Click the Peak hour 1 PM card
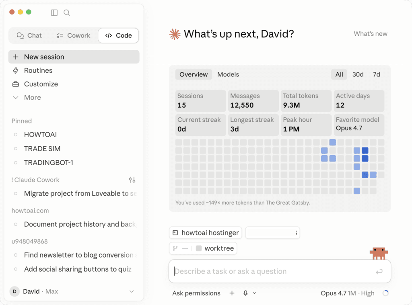Screen dimensions: 412x305 coord(306,125)
